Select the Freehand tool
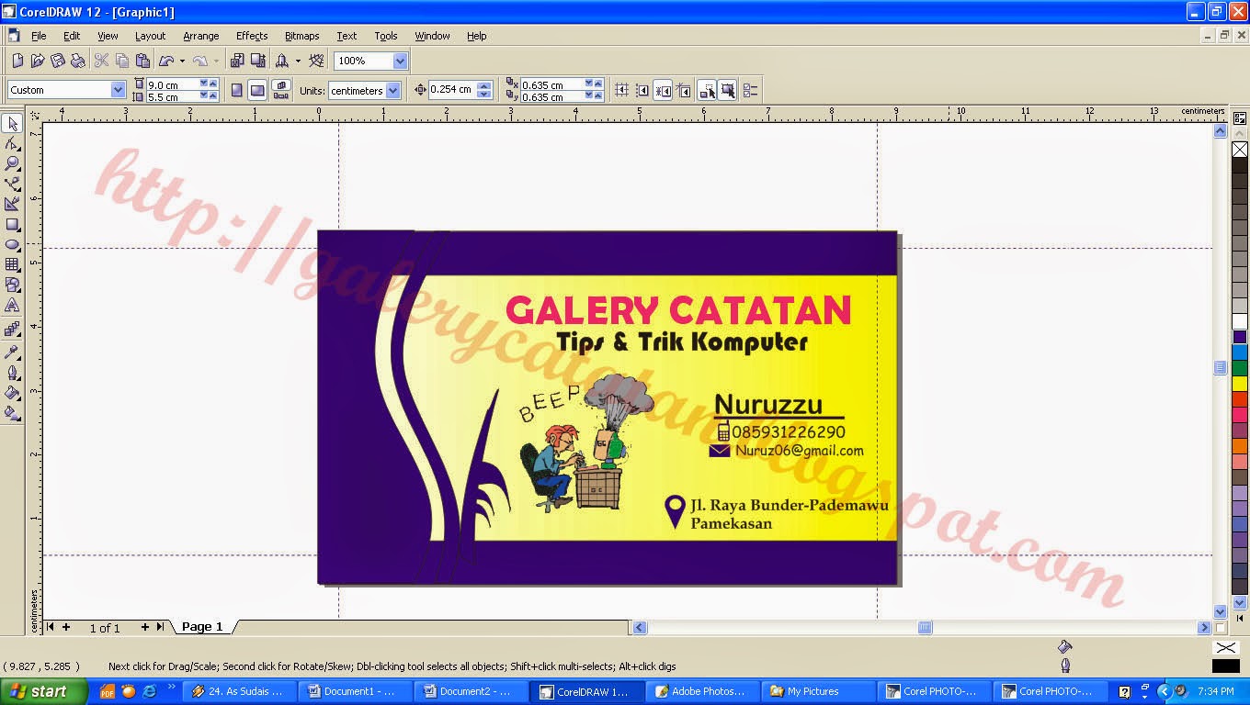Image resolution: width=1250 pixels, height=705 pixels. coord(12,184)
